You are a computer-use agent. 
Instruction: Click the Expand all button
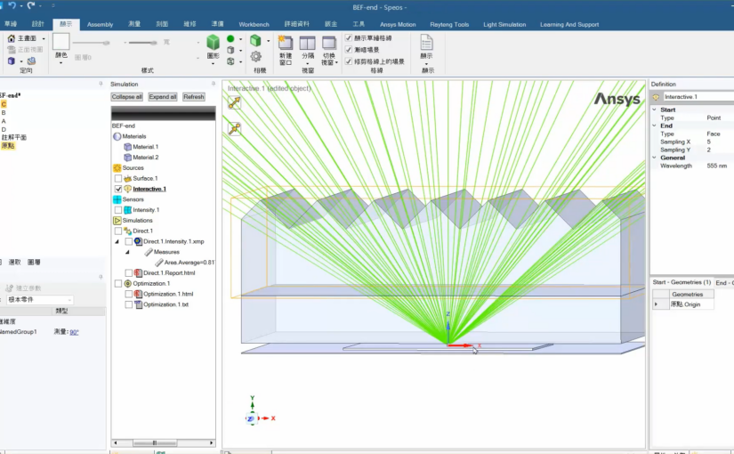(163, 96)
